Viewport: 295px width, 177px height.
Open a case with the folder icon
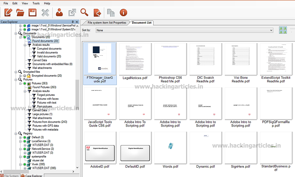coord(20,13)
